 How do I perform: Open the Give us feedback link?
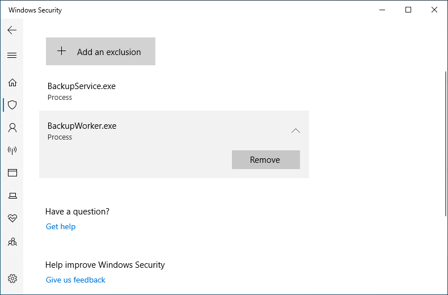[75, 280]
